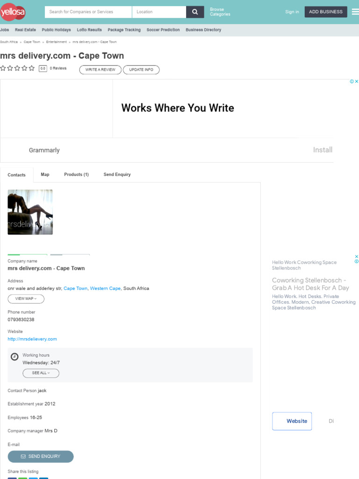Open the hamburger menu icon

point(355,12)
